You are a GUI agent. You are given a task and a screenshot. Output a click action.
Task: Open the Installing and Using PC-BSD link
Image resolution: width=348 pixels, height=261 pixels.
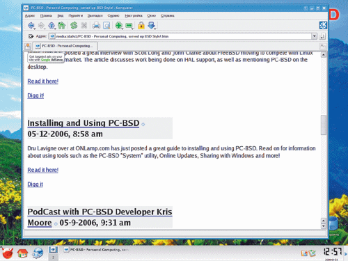pyautogui.click(x=84, y=123)
